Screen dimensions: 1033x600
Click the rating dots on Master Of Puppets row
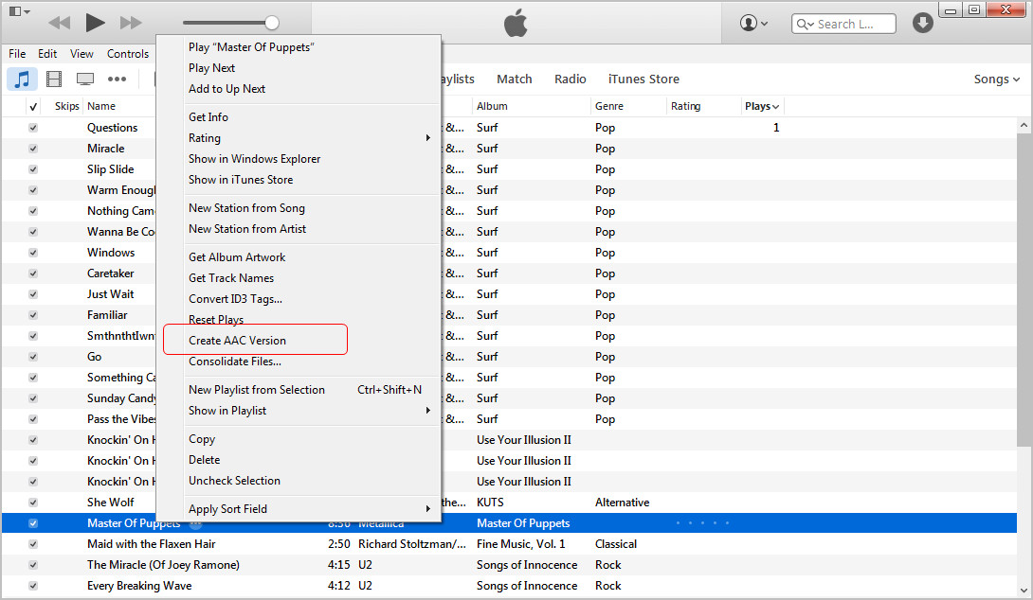point(702,523)
